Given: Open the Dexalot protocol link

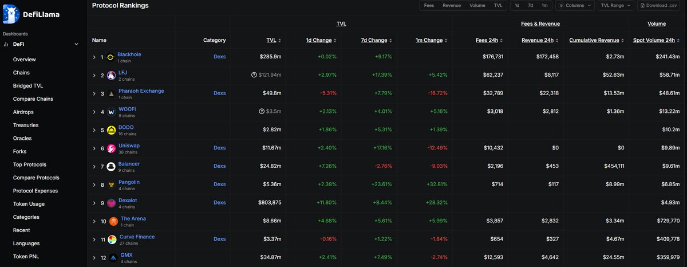Looking at the screenshot, I should (128, 200).
